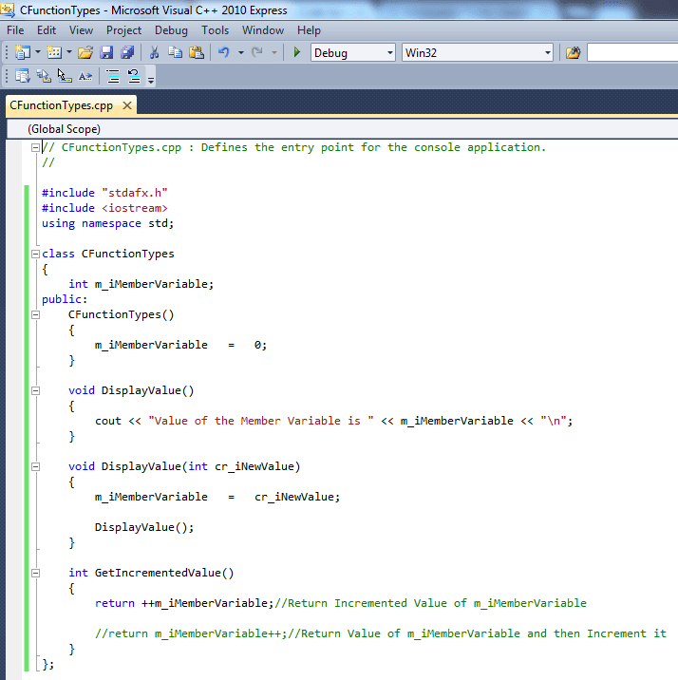This screenshot has width=678, height=680.
Task: Collapse the DisplayValue(int cr_iNewValue) outline
Action: [x=35, y=466]
